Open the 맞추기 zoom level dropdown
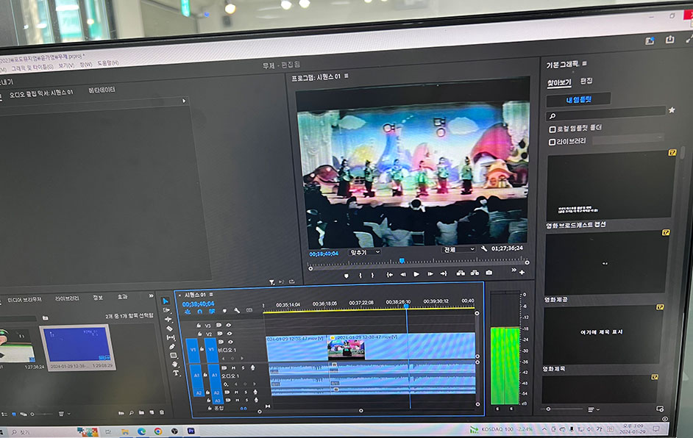The image size is (693, 438). click(x=364, y=252)
